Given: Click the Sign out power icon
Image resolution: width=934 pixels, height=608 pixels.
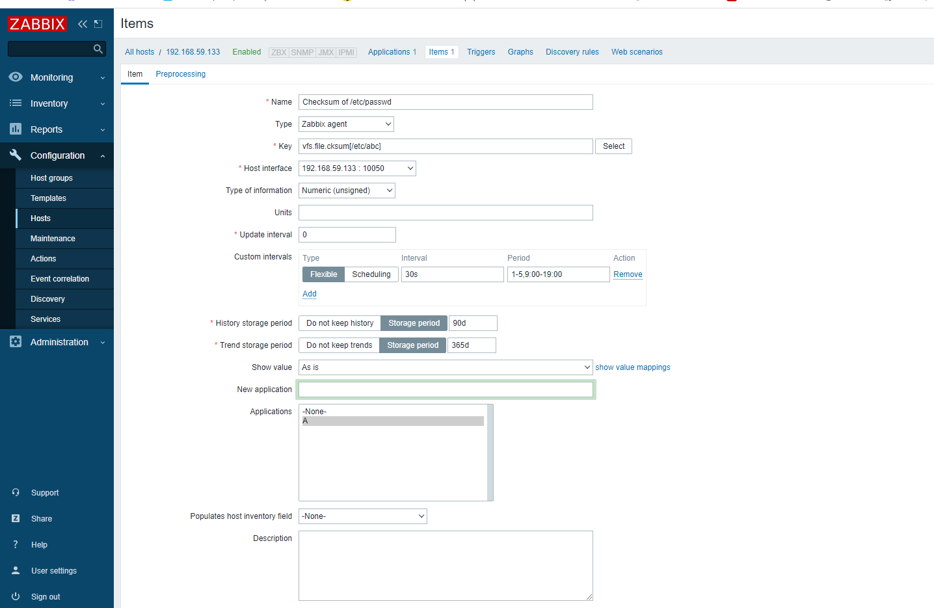Looking at the screenshot, I should tap(16, 596).
